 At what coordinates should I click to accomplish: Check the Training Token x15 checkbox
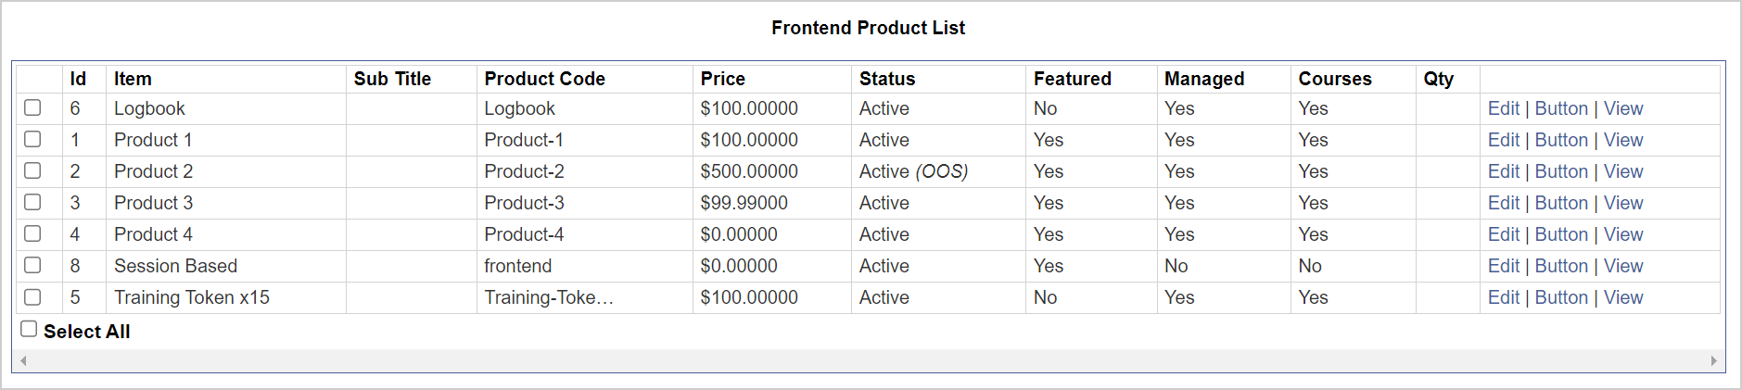pyautogui.click(x=32, y=296)
